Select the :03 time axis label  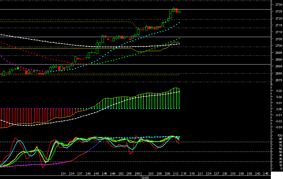pyautogui.click(x=152, y=174)
